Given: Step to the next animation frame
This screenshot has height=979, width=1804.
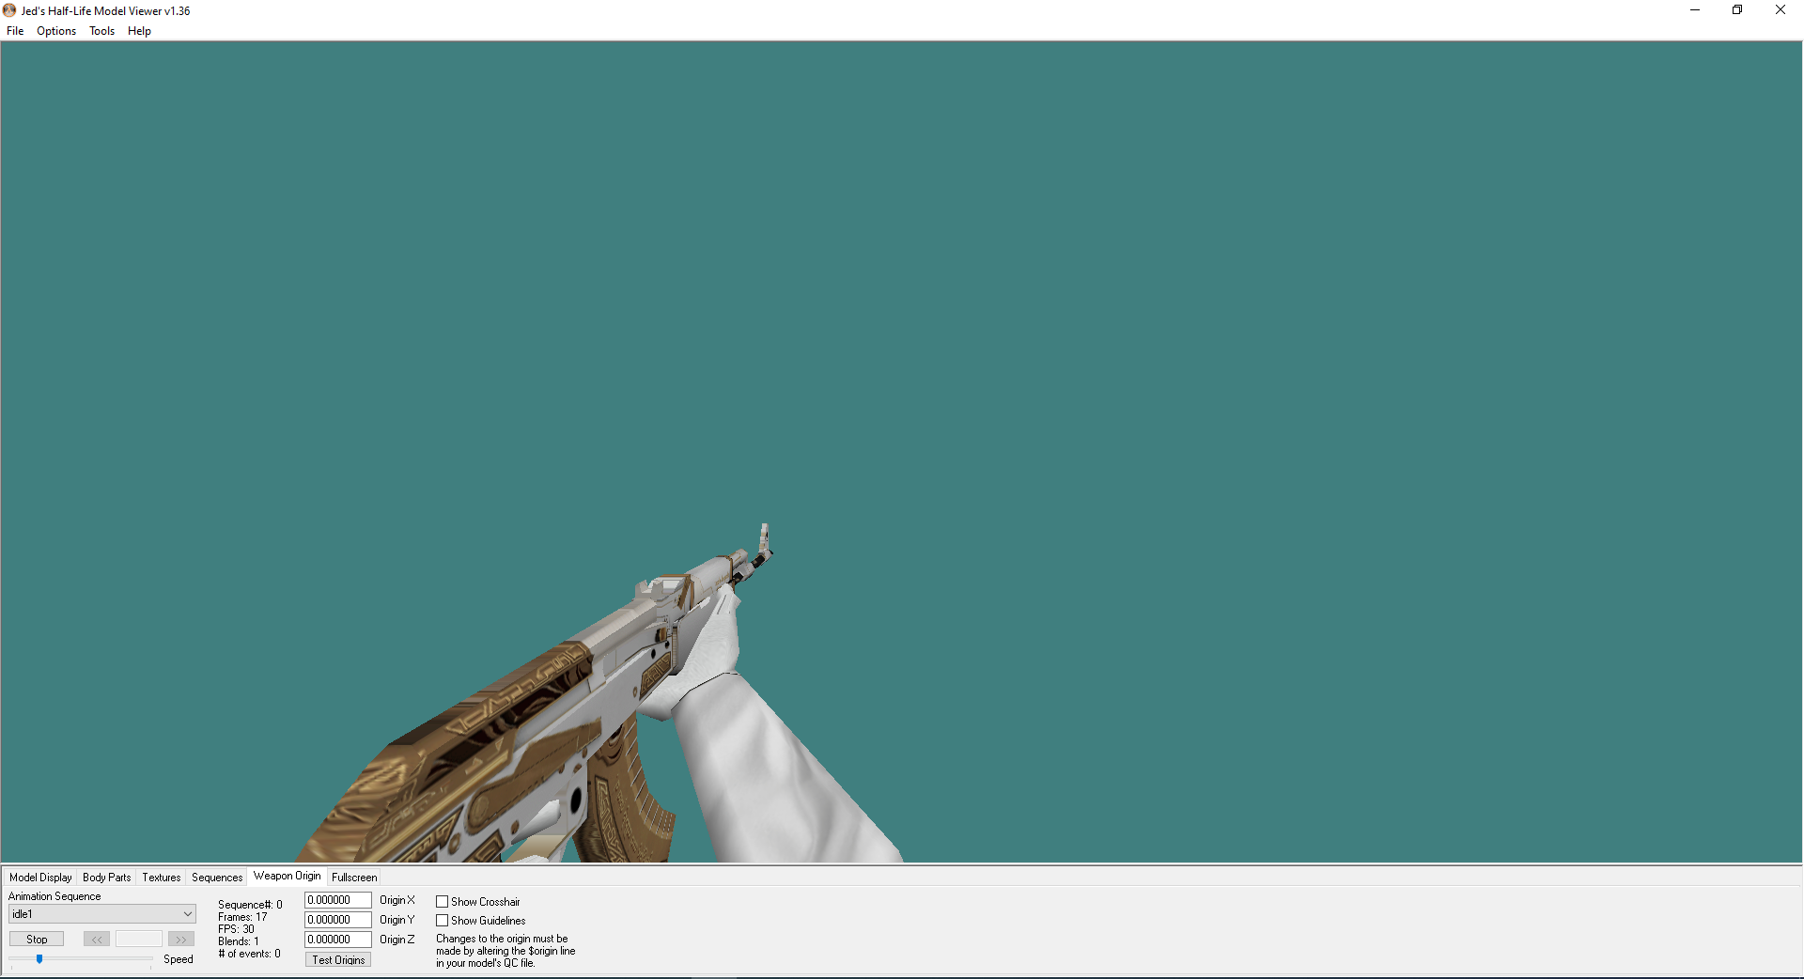Looking at the screenshot, I should (181, 940).
